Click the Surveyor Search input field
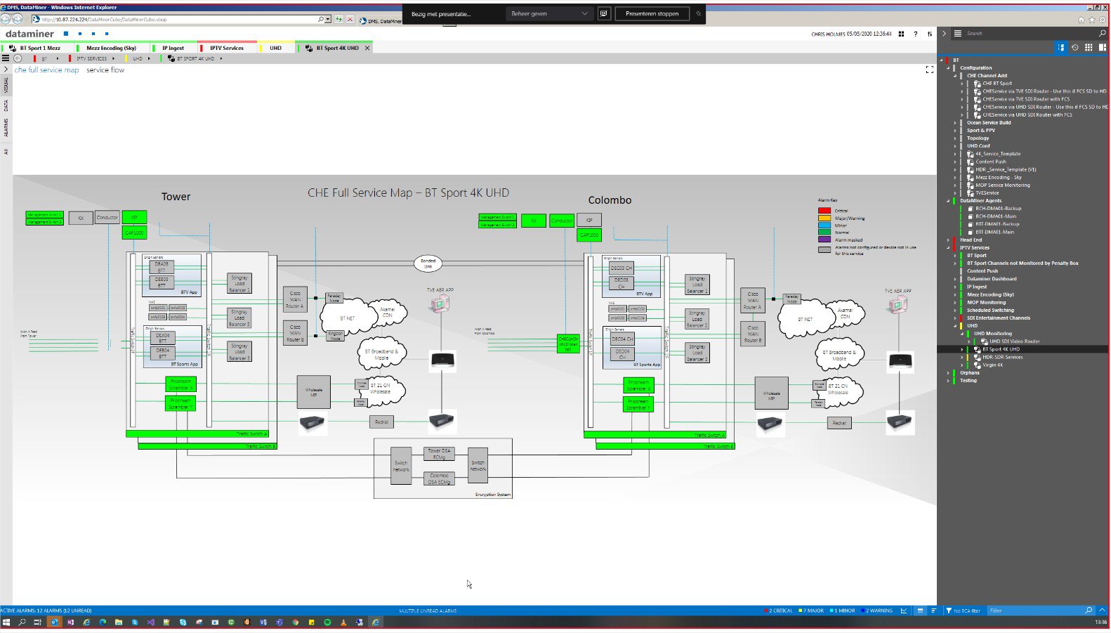Viewport: 1111px width, 633px height. coord(1030,33)
